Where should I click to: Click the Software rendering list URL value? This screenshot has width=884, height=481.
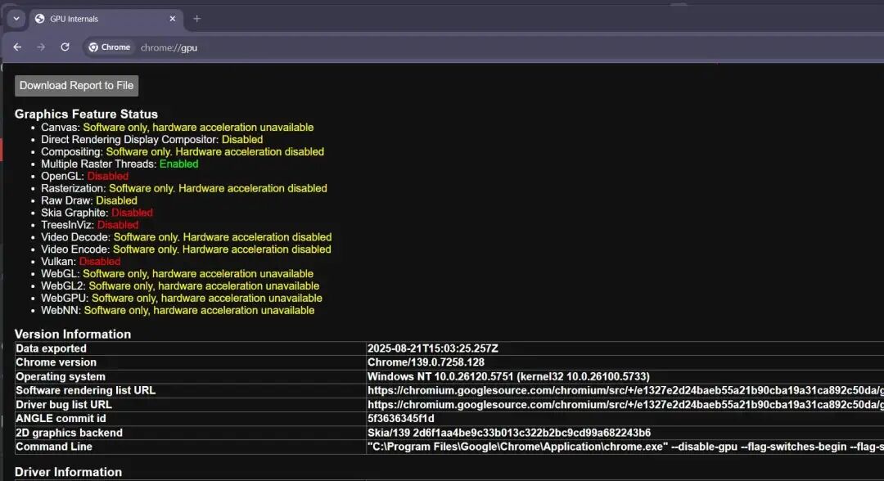pos(626,390)
